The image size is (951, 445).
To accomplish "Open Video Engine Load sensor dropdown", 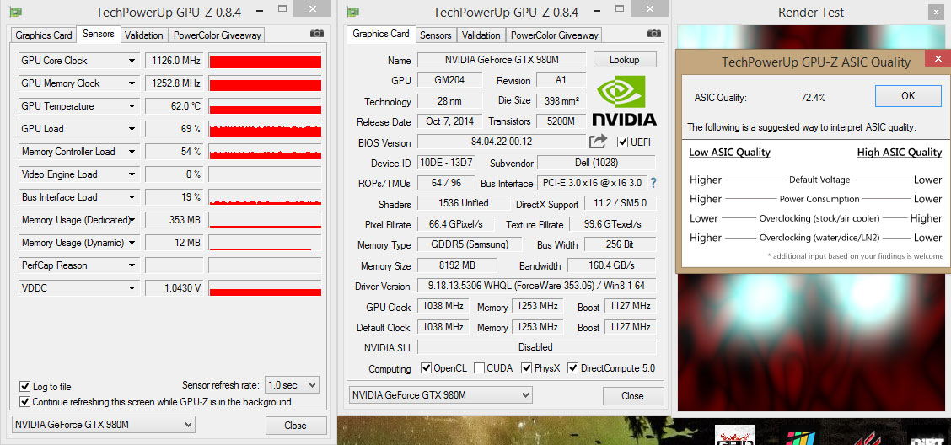I will (x=132, y=174).
